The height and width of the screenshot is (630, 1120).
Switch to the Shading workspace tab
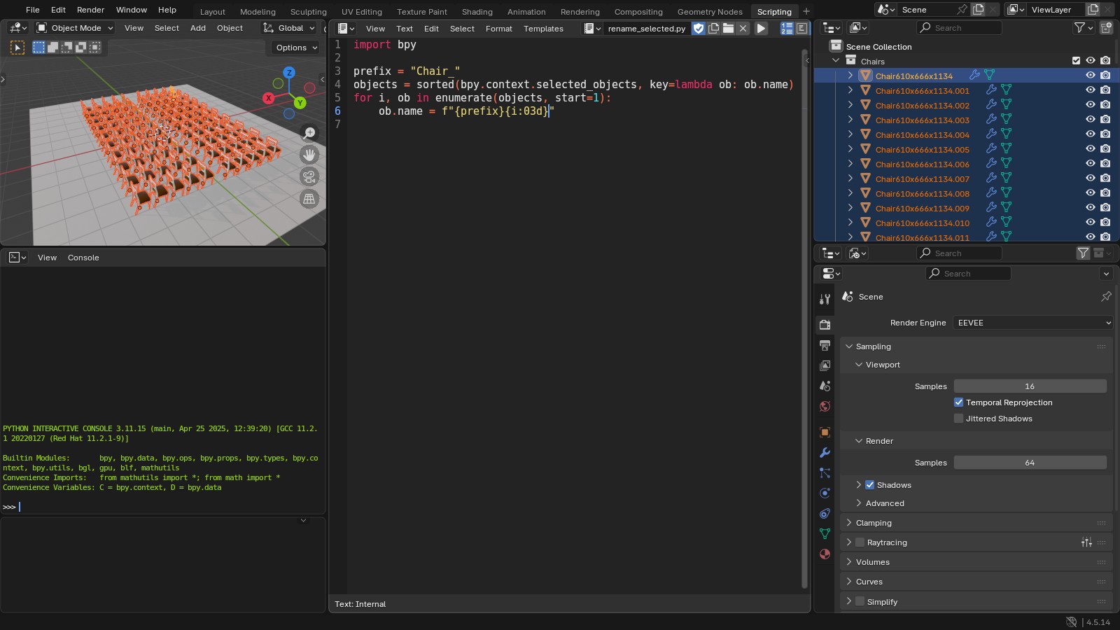pyautogui.click(x=477, y=12)
